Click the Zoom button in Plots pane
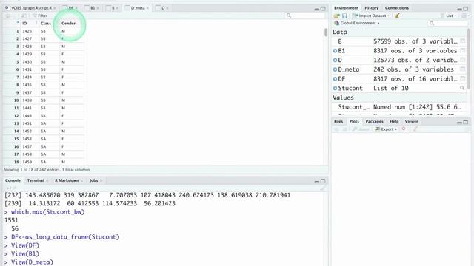Viewport: 474px width, 266px height. pyautogui.click(x=361, y=129)
